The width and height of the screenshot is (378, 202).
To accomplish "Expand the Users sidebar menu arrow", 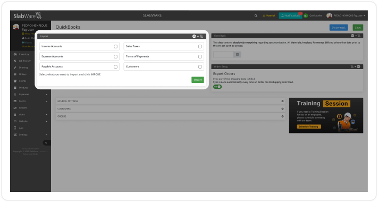I will [x=47, y=115].
